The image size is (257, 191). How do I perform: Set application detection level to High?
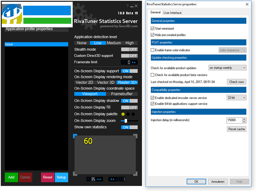click(x=129, y=43)
